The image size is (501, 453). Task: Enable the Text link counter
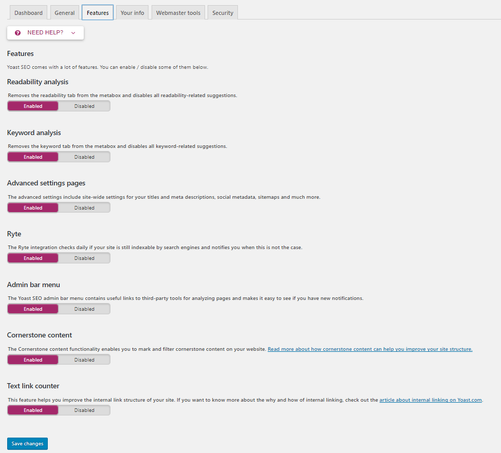tap(33, 410)
